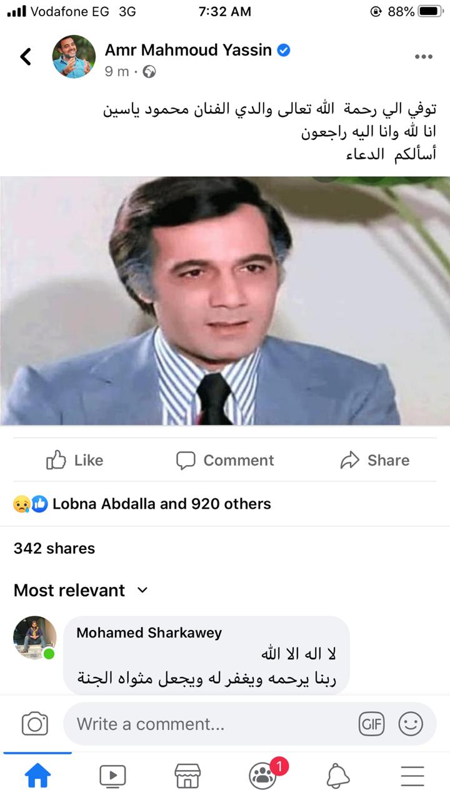
Task: Expand the Most relevant comment sort dropdown
Action: pyautogui.click(x=81, y=590)
